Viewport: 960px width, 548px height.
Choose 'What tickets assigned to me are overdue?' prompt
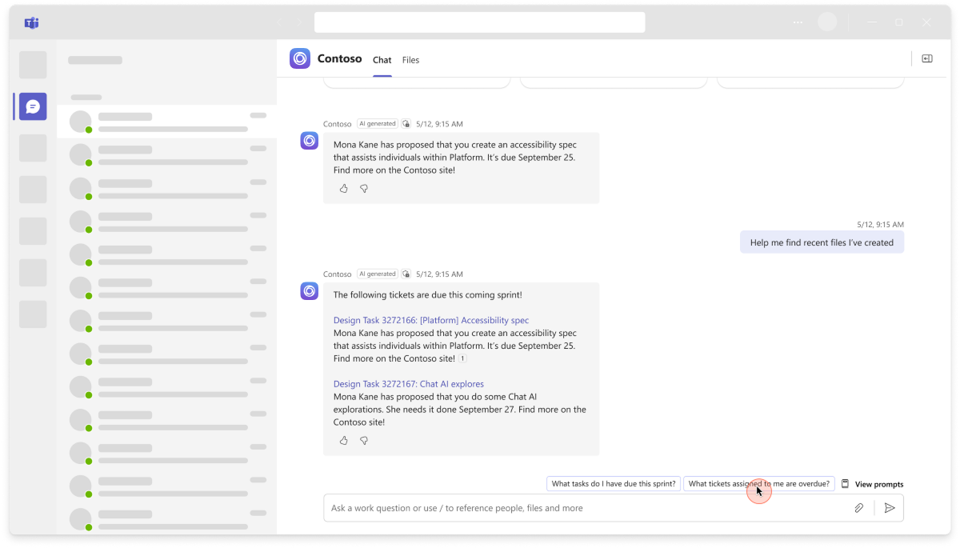[758, 484]
